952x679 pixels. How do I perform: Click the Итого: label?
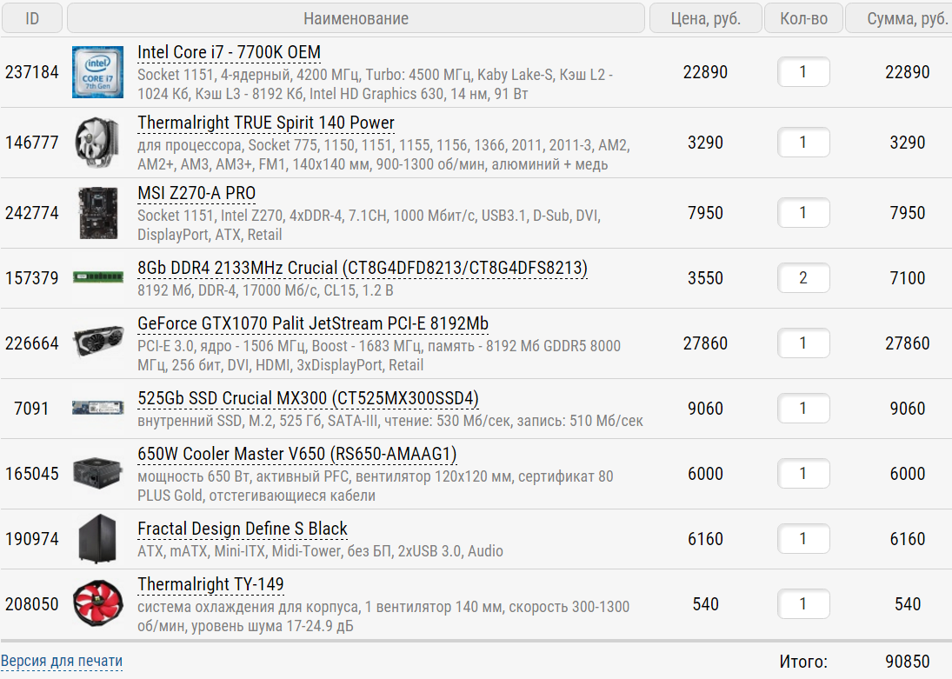[803, 662]
